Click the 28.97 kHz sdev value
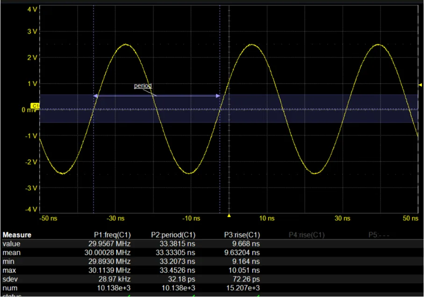Screen dimensions: 424x297 coord(115,279)
